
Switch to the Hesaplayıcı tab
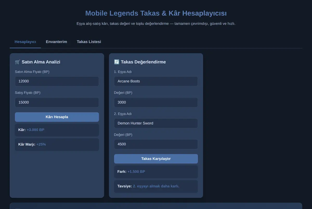tap(25, 42)
